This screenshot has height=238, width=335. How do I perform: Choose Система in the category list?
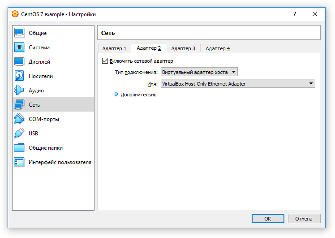pyautogui.click(x=53, y=47)
